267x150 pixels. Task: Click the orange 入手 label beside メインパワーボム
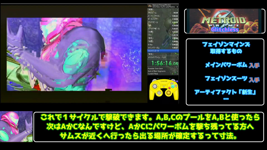(x=254, y=66)
